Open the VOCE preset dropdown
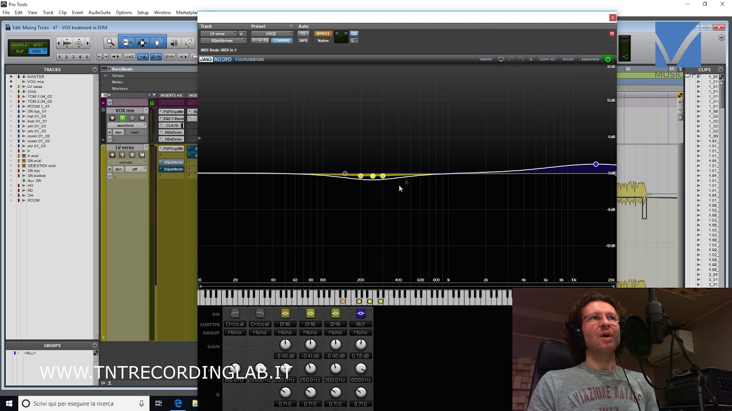Image resolution: width=732 pixels, height=411 pixels. (272, 34)
